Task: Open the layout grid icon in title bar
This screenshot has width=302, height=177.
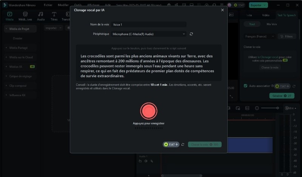Action: coord(222,5)
